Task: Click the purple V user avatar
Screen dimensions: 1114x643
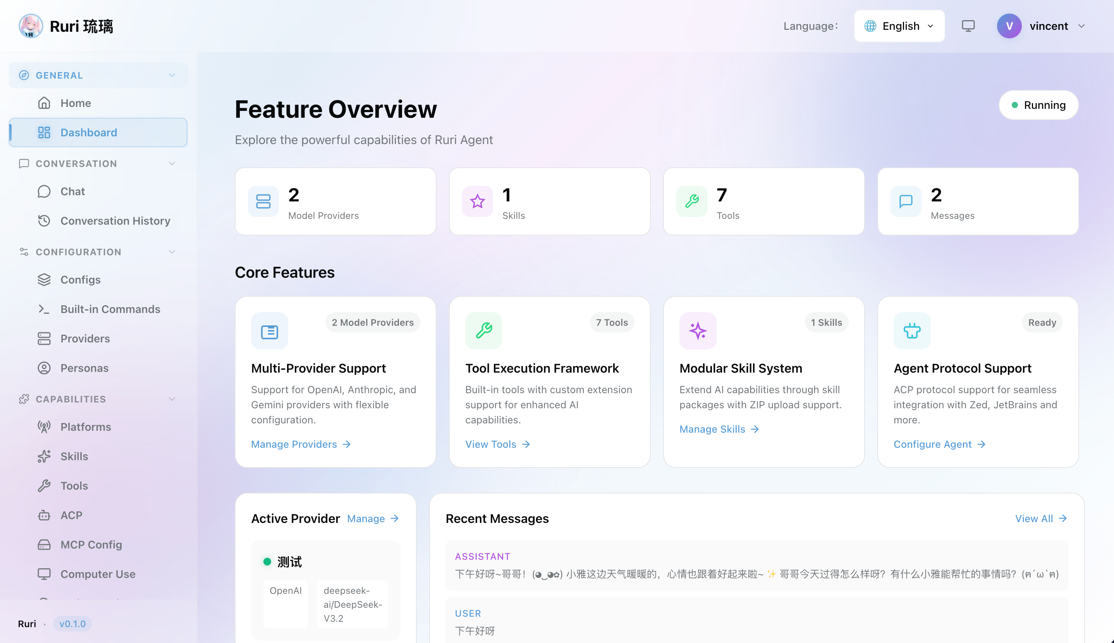Action: pos(1009,26)
